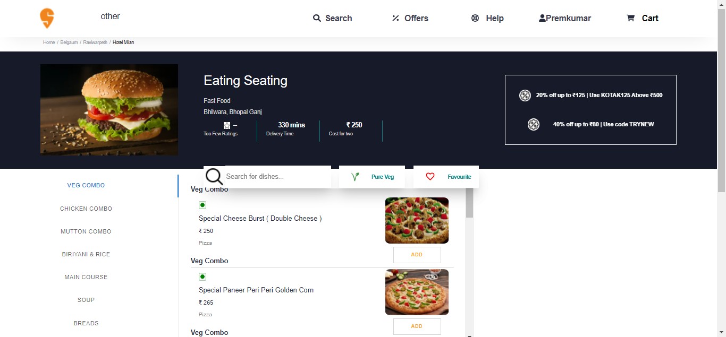The width and height of the screenshot is (726, 337).
Task: Open Premkumar profile via the person icon
Action: click(542, 18)
